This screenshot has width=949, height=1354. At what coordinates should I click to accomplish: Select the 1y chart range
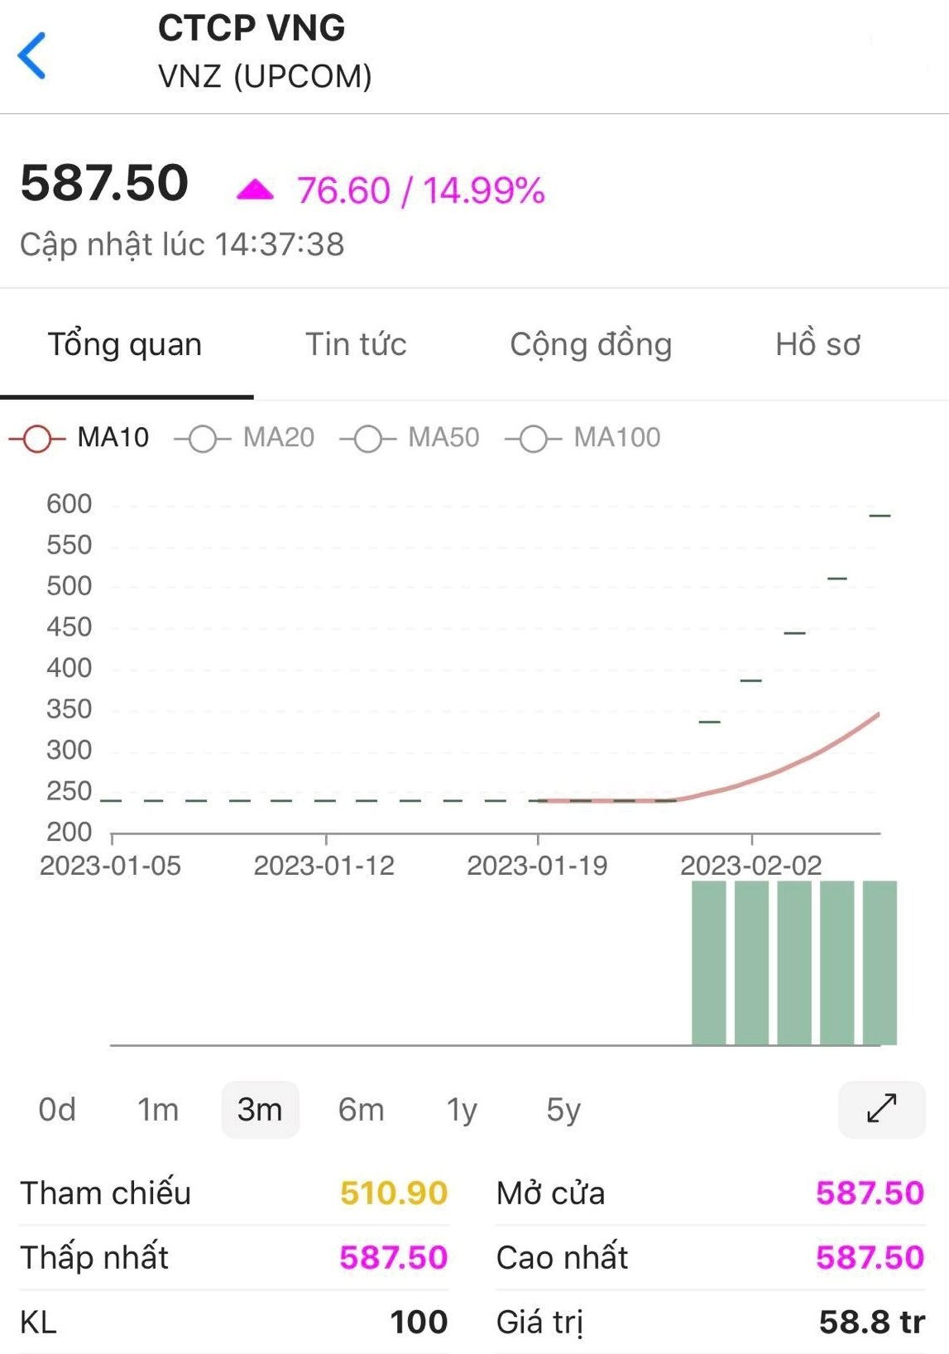pos(462,1109)
